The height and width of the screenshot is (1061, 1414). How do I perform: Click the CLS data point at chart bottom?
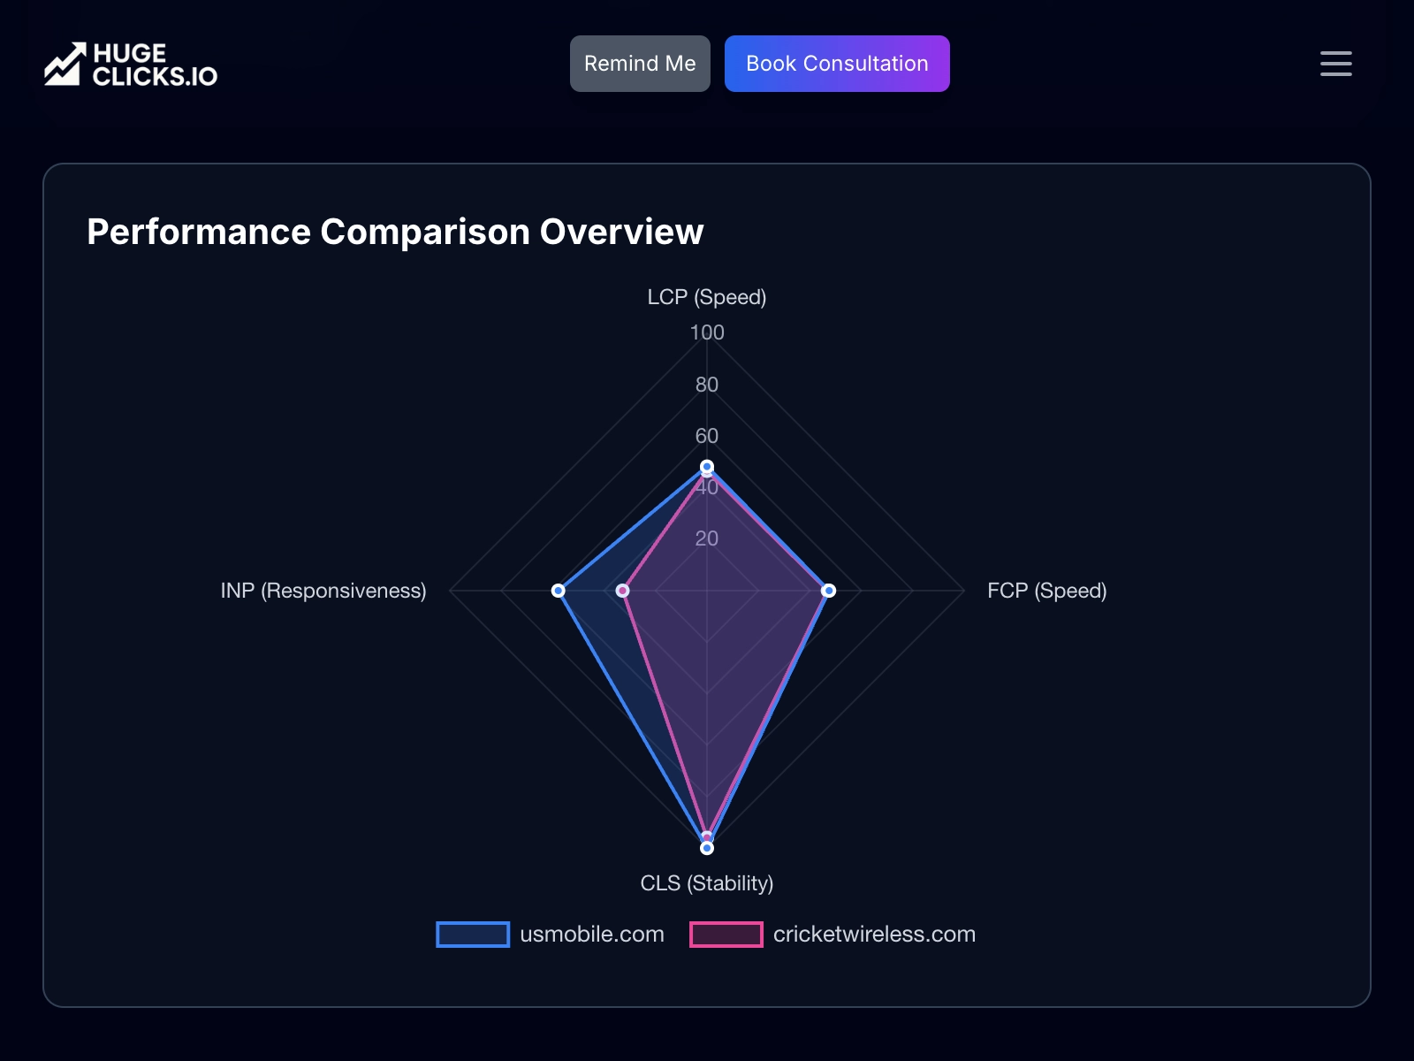[706, 847]
